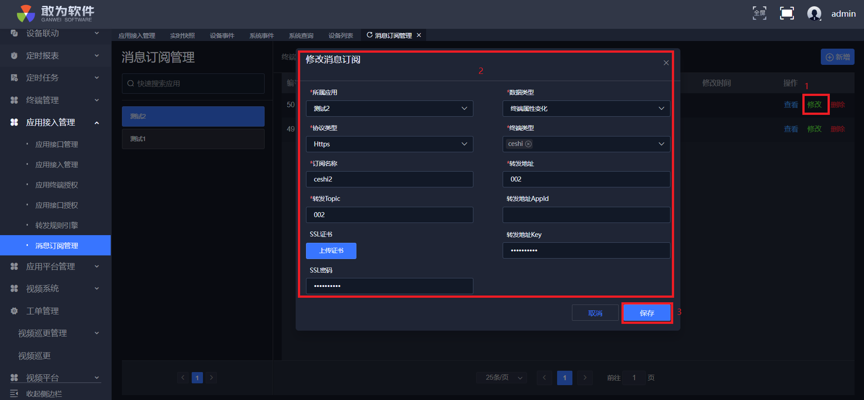This screenshot has height=400, width=864.
Task: Click the refresh icon on 消息订阅管理 tab
Action: pos(369,35)
